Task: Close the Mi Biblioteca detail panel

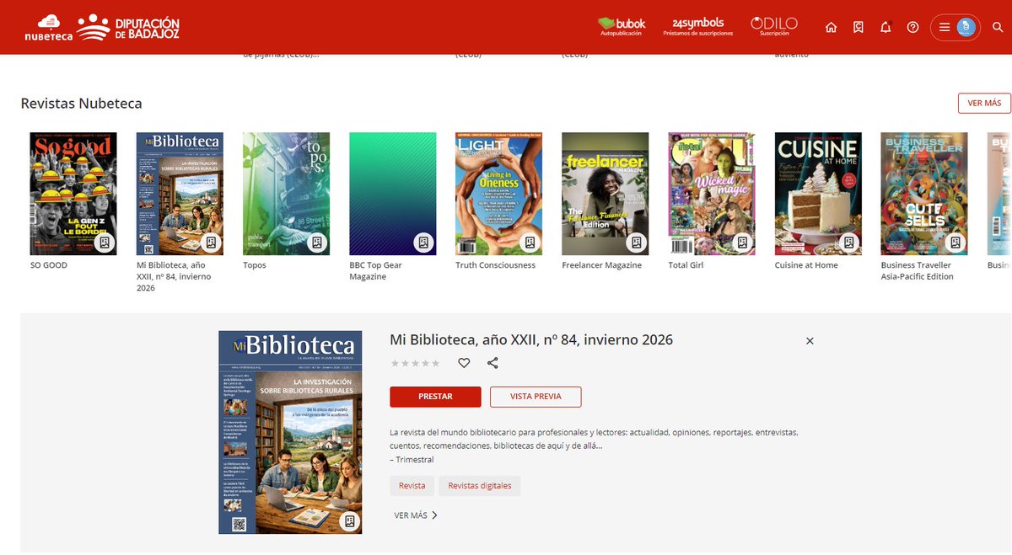Action: 810,341
